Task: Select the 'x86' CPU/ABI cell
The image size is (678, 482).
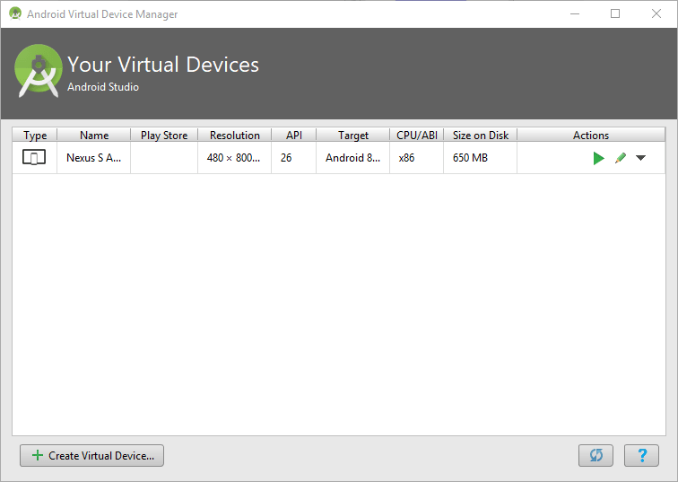Action: (416, 158)
